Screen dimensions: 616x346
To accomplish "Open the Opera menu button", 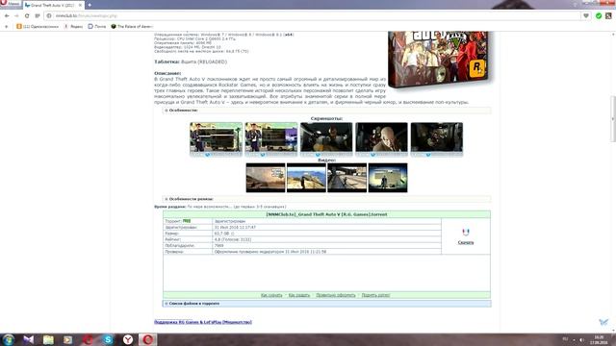I will 11,4.
